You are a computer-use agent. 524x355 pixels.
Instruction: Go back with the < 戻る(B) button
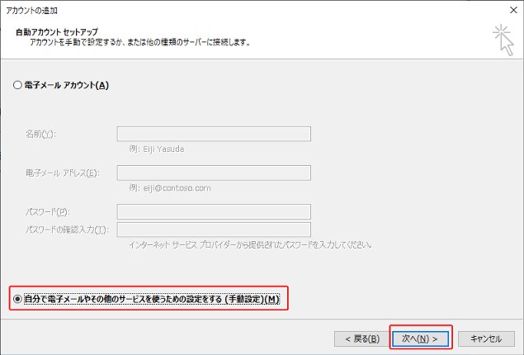pyautogui.click(x=358, y=338)
